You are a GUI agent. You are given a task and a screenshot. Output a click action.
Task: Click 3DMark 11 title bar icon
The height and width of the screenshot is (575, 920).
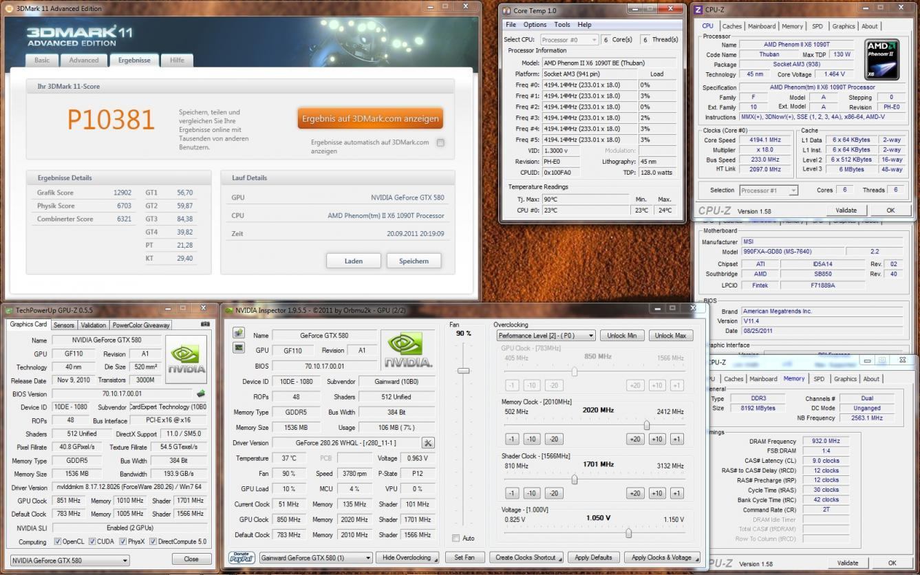point(9,8)
